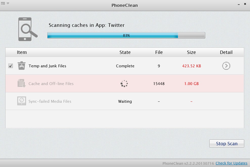Screen dimensions: 250x167
Task: Click the Size column header
Action: point(191,52)
